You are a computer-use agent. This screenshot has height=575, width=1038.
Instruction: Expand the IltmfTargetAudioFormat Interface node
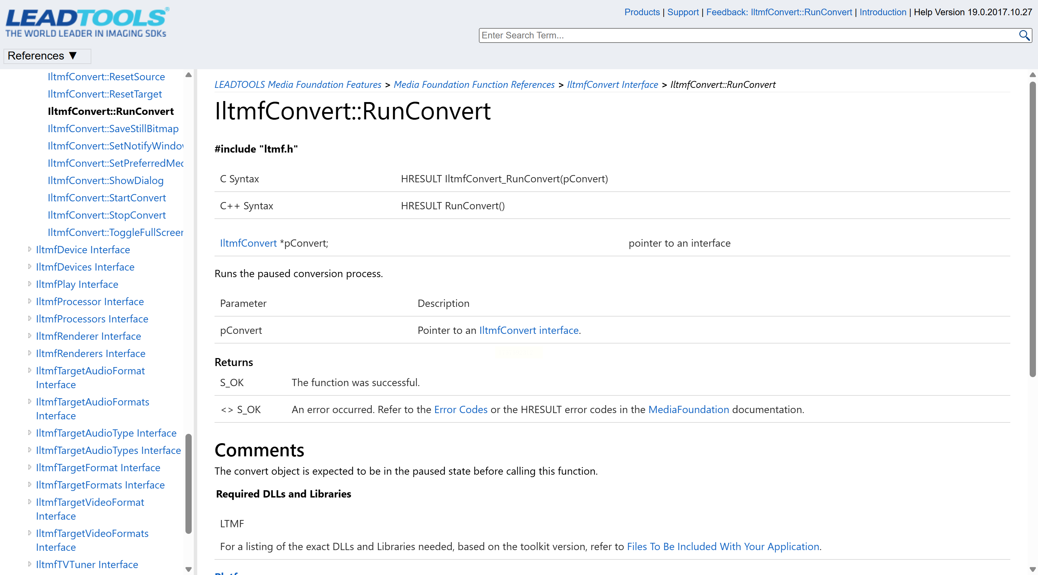tap(29, 371)
